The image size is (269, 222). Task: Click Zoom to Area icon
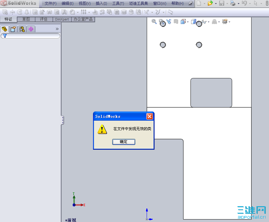click(161, 21)
